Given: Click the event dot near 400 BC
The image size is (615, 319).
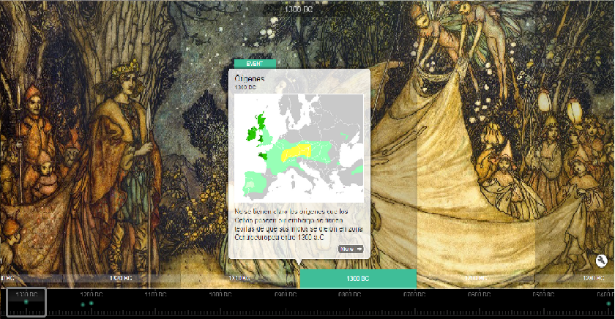Looking at the screenshot, I should (608, 304).
